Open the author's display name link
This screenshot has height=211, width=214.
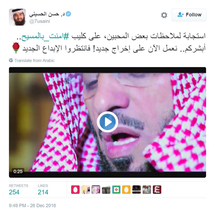click(x=47, y=14)
